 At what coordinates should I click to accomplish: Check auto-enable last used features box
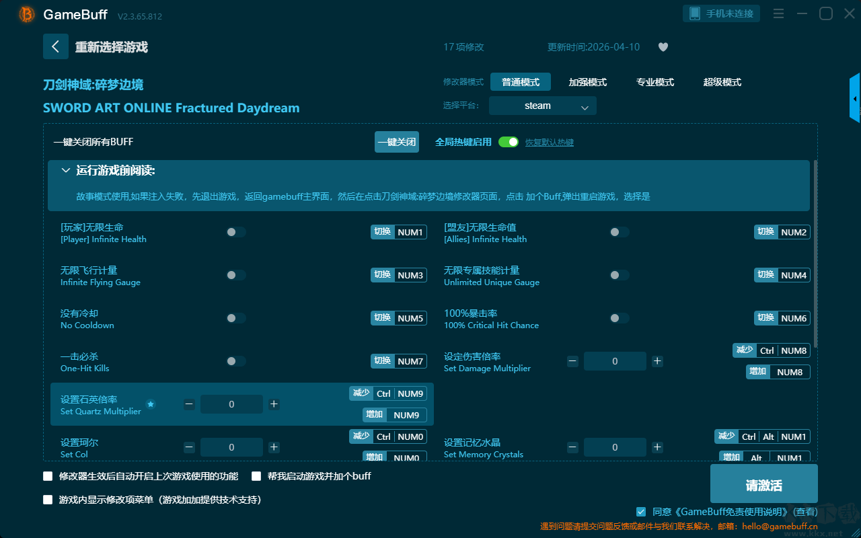[x=48, y=476]
